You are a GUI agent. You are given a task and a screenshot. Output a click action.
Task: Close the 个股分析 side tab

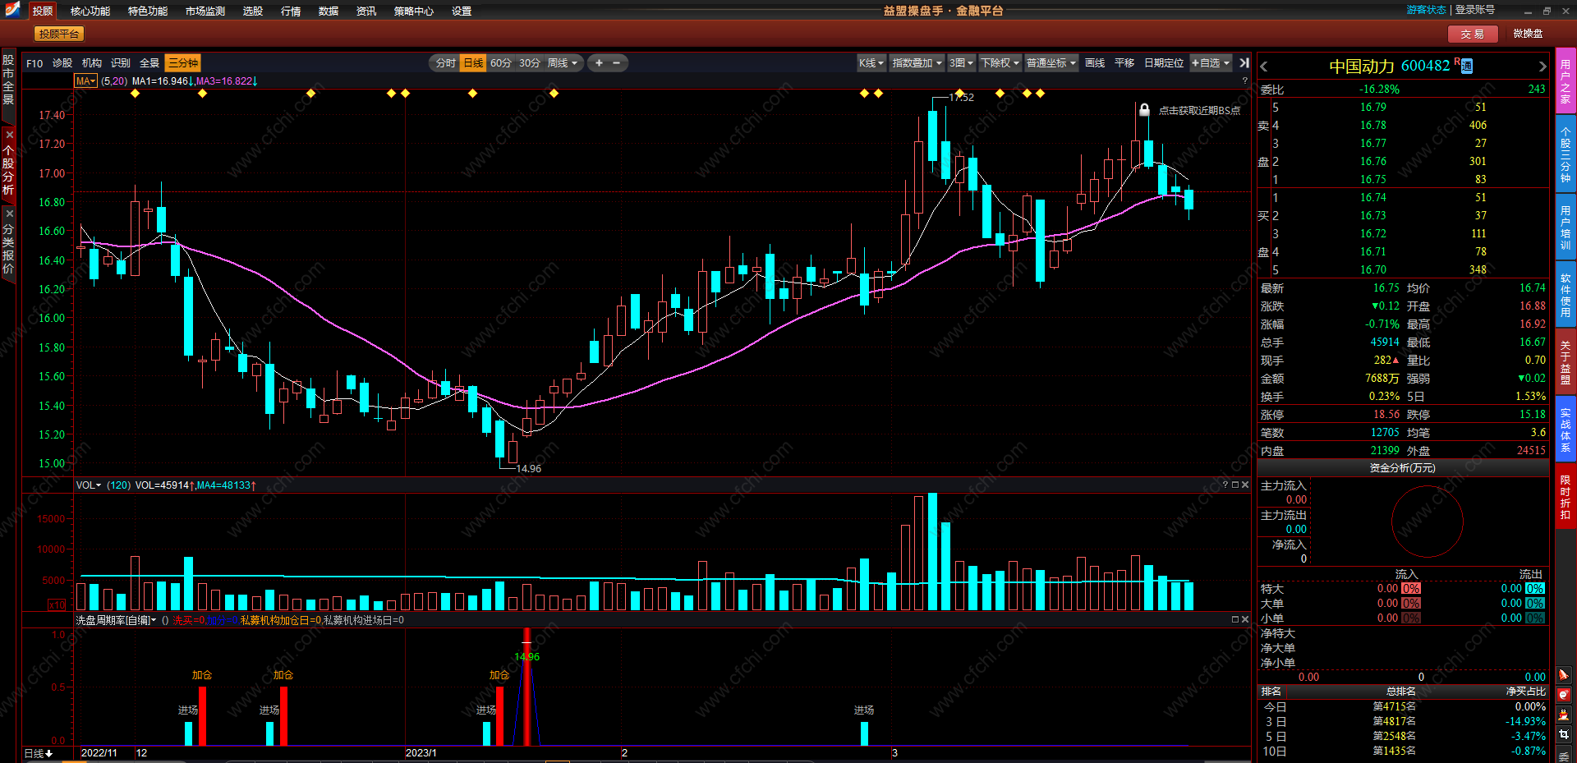(9, 135)
